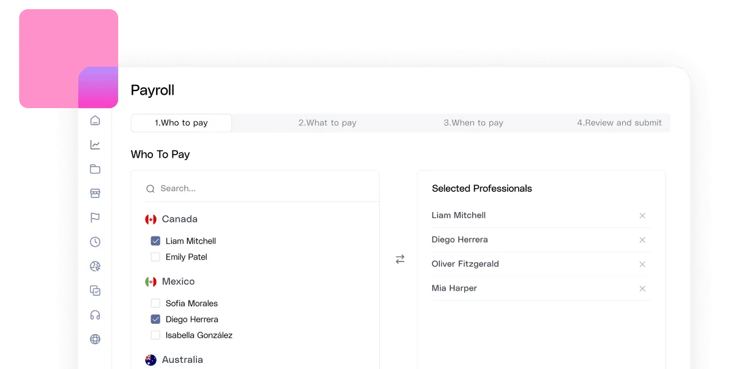
Task: Go to the 4.Review and submit tab
Action: 620,123
